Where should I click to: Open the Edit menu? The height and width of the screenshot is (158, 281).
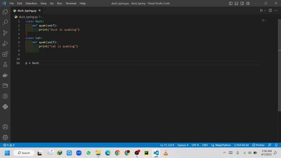point(19,4)
